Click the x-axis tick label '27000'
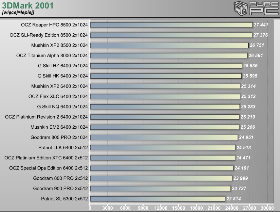 tap(249, 208)
